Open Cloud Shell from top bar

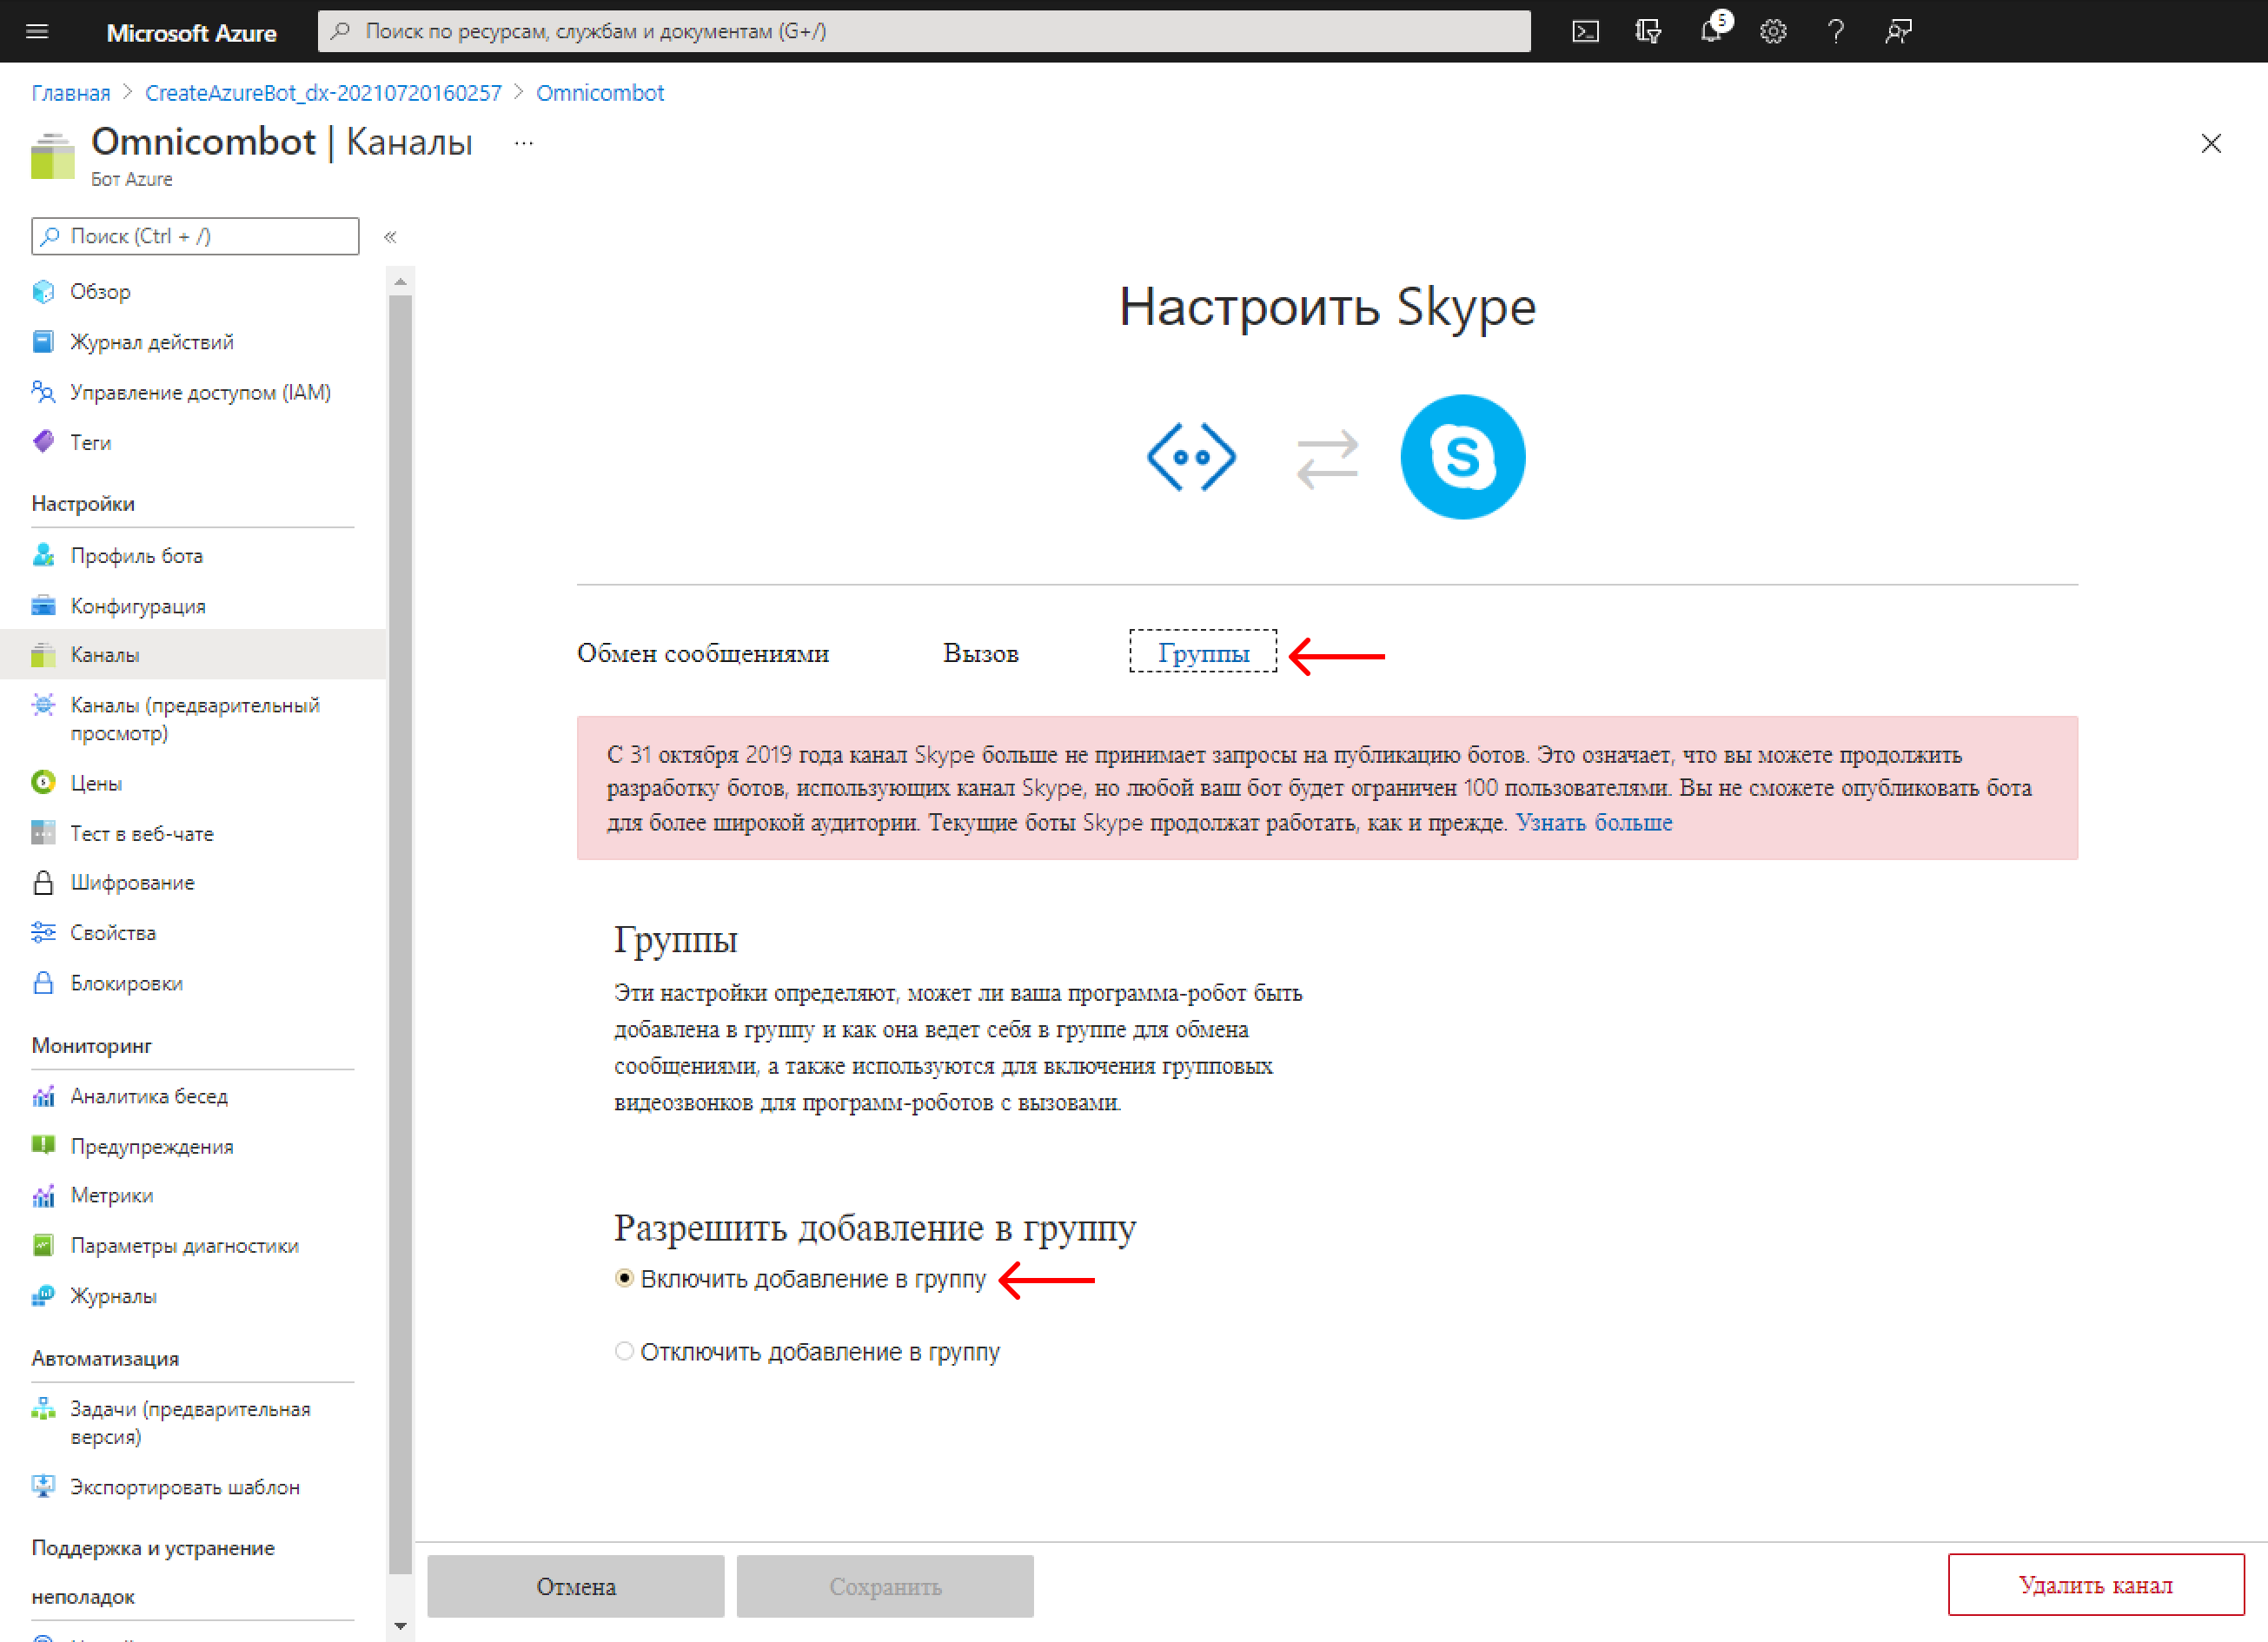click(x=1586, y=31)
